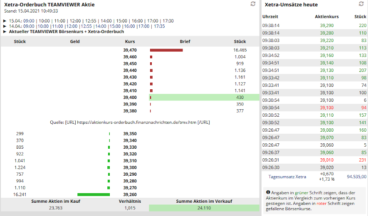Click the Aktienkurs column header
This screenshot has width=368, height=216.
pyautogui.click(x=327, y=17)
